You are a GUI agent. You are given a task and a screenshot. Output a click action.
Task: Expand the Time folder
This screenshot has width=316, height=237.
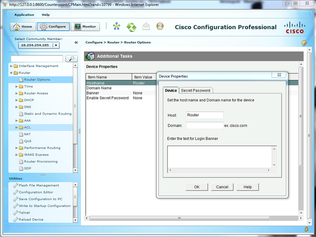(x=17, y=86)
